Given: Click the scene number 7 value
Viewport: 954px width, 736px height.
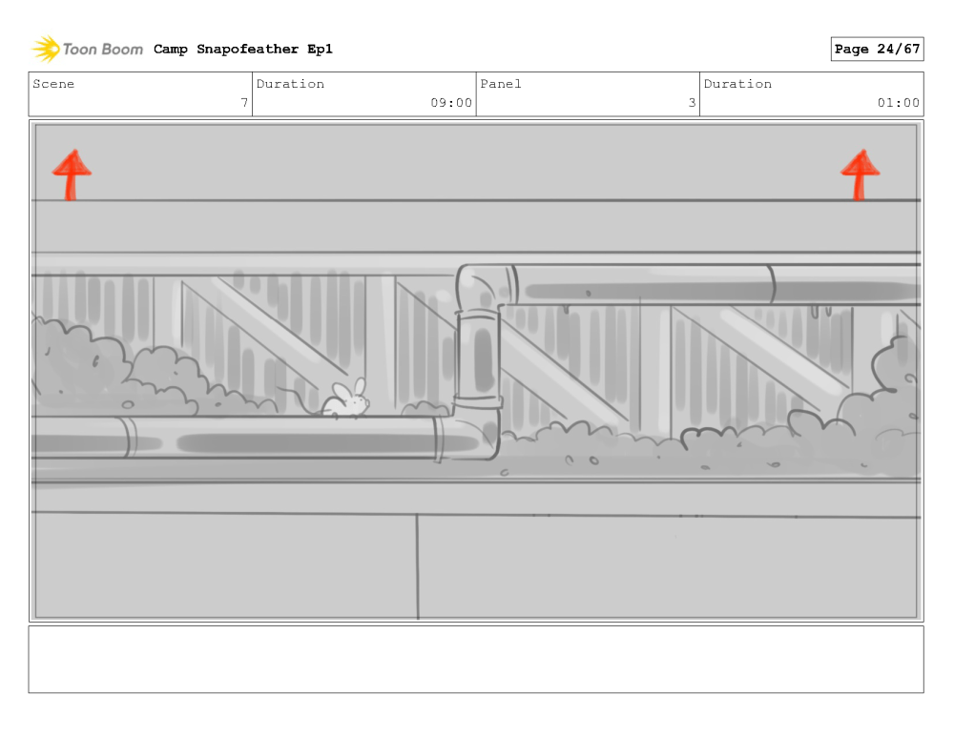Looking at the screenshot, I should pyautogui.click(x=244, y=103).
